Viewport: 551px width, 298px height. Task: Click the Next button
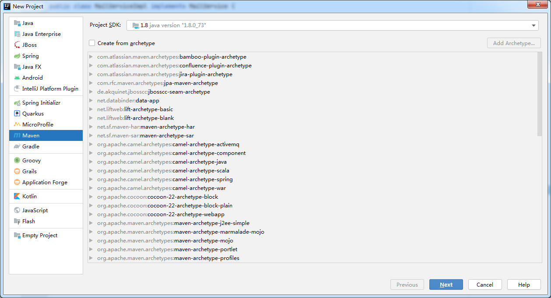click(446, 284)
